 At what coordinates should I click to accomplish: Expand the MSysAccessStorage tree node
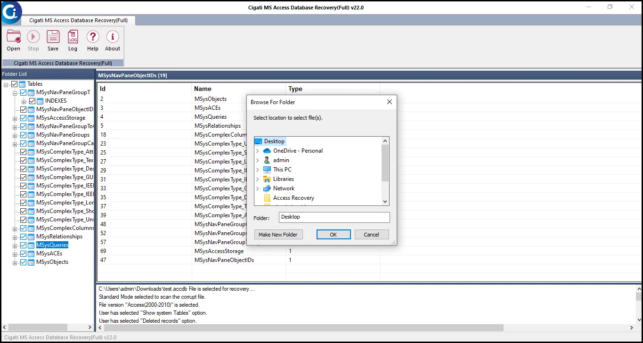coord(15,118)
